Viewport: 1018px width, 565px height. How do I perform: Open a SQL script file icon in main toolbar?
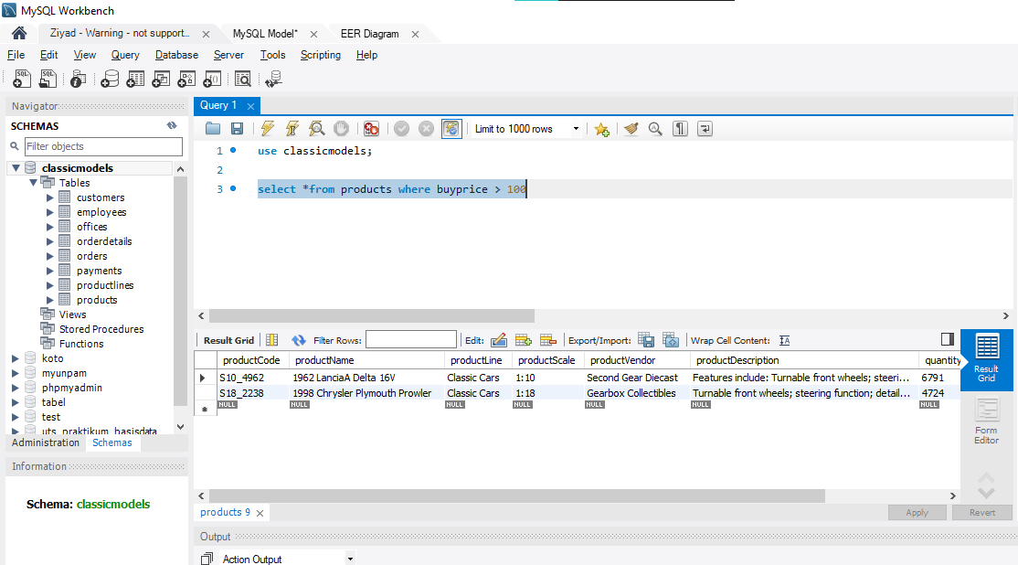click(x=48, y=80)
